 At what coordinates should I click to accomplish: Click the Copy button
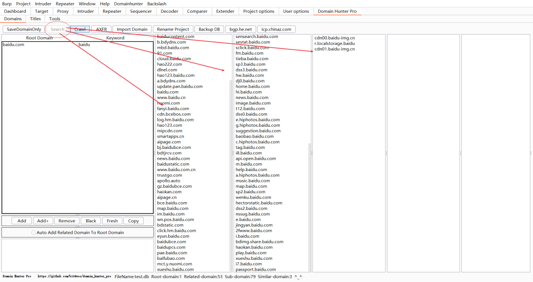coord(133,221)
